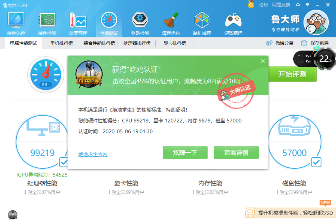Click the 您的硬件性能得分 scores line
Image resolution: width=336 pixels, height=224 pixels.
pos(160,121)
